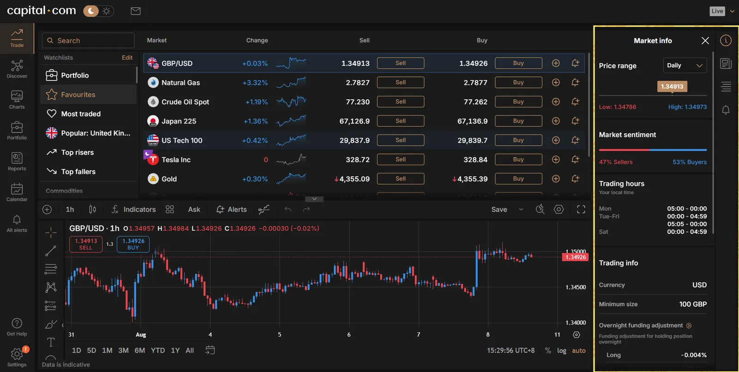Open the Live account dropdown

click(x=722, y=11)
